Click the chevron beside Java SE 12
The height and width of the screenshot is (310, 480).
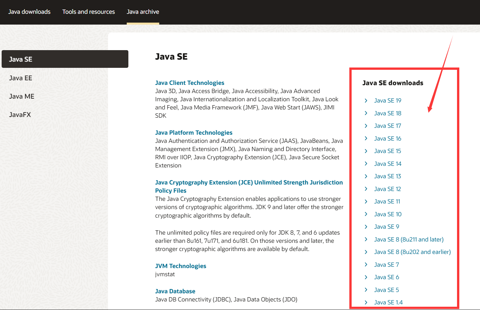[x=366, y=189]
